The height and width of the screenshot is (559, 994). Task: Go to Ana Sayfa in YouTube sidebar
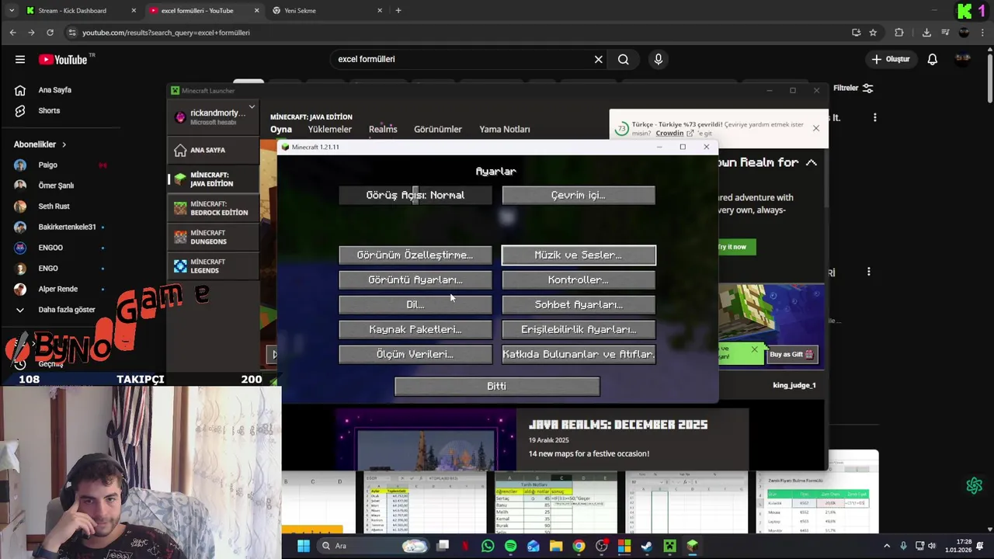pyautogui.click(x=54, y=90)
